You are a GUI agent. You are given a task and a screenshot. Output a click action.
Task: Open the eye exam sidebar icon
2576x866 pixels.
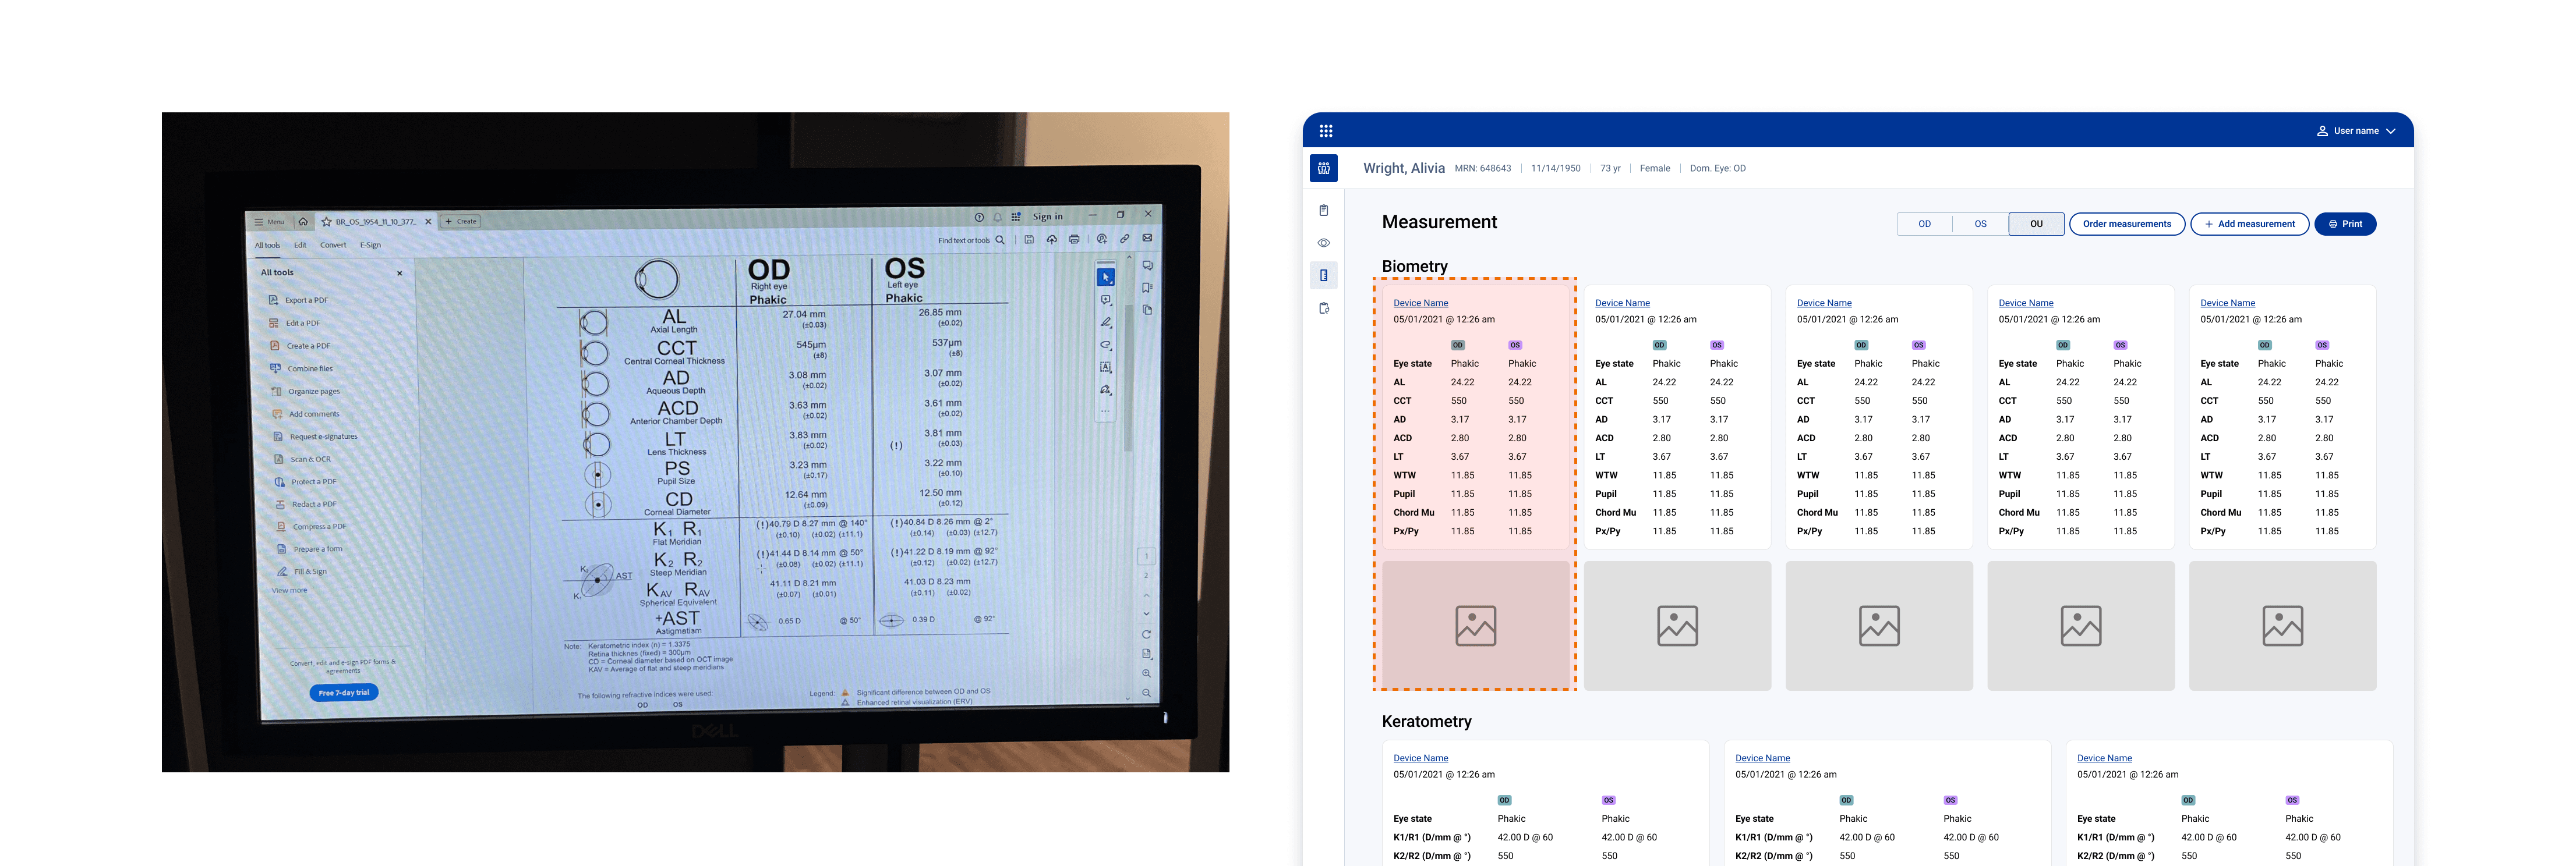pyautogui.click(x=1323, y=243)
